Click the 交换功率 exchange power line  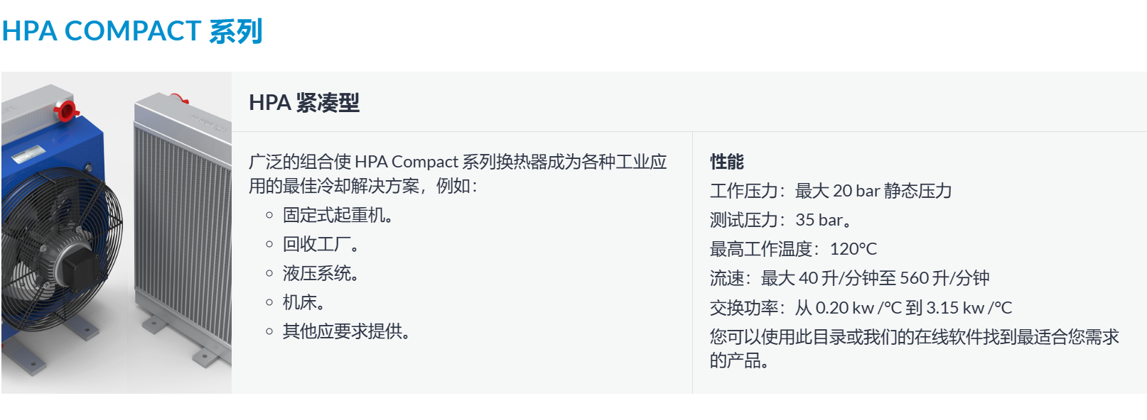861,308
